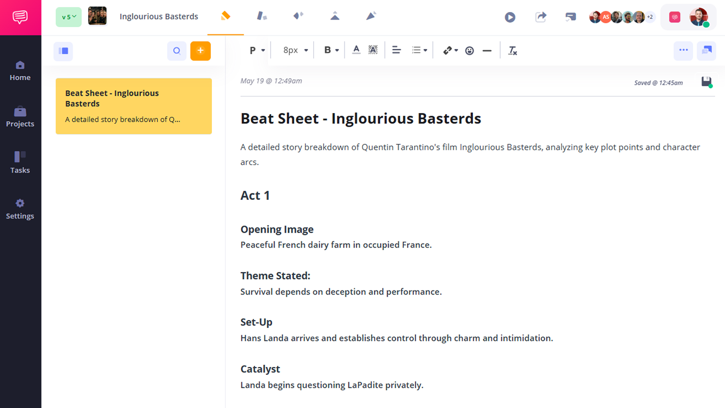Open the bold B formatting dropdown
Screen dimensions: 725x408
(x=331, y=50)
